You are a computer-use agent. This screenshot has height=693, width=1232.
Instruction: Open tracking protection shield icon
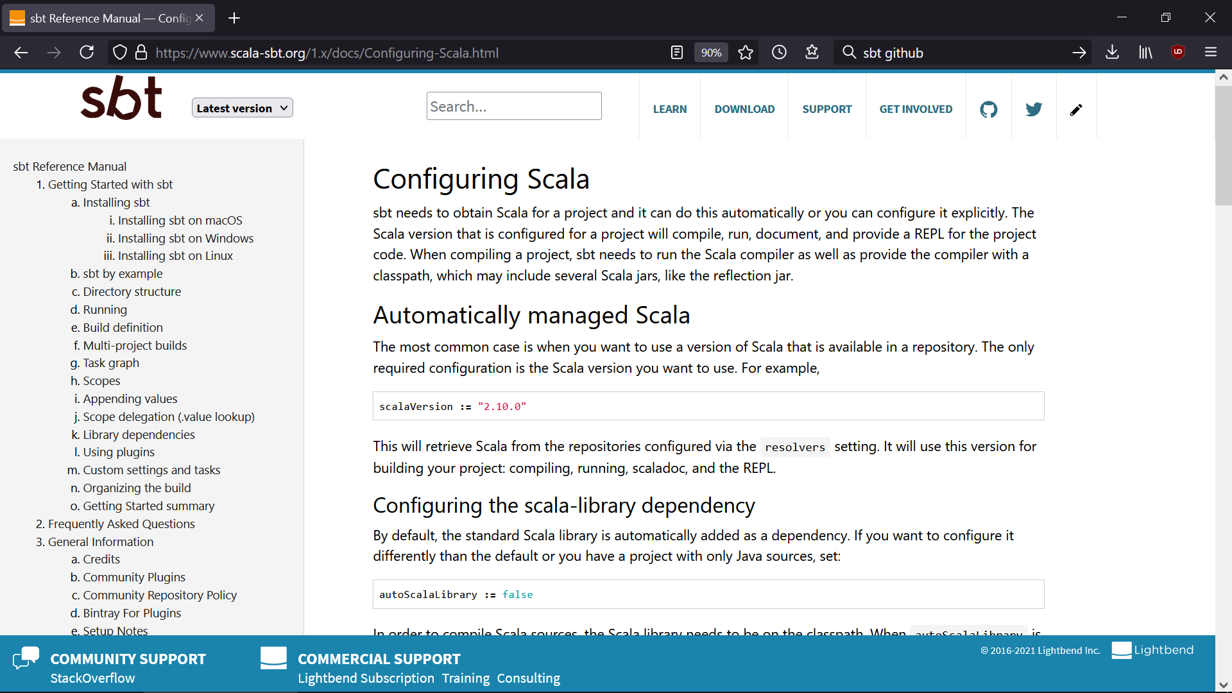click(x=120, y=53)
